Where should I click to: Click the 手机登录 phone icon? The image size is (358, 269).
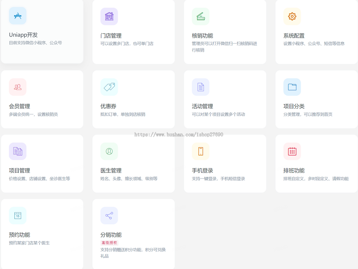[200, 151]
